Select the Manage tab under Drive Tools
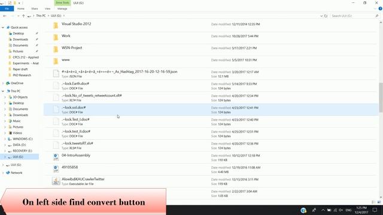The height and width of the screenshot is (215, 383). click(x=62, y=8)
